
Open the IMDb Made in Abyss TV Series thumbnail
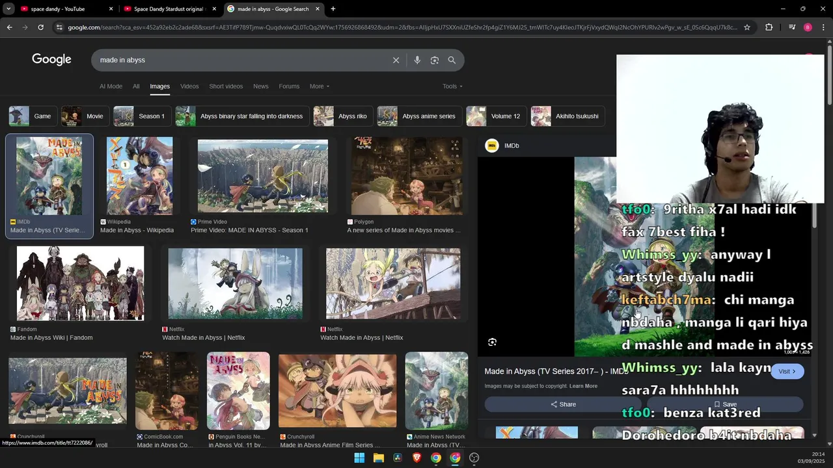point(49,175)
